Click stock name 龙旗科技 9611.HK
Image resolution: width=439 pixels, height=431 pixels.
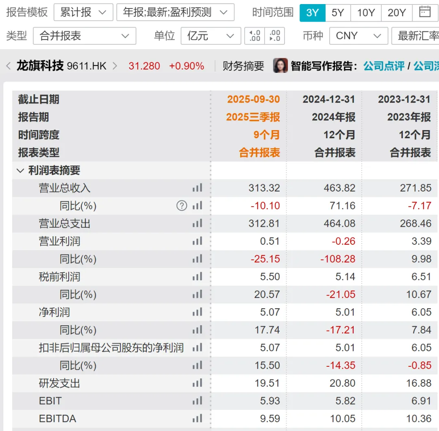coord(62,66)
